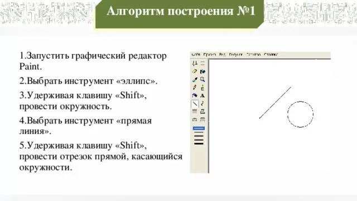Click the text 'провести отрезок прямой, касающийся'

[101, 157]
